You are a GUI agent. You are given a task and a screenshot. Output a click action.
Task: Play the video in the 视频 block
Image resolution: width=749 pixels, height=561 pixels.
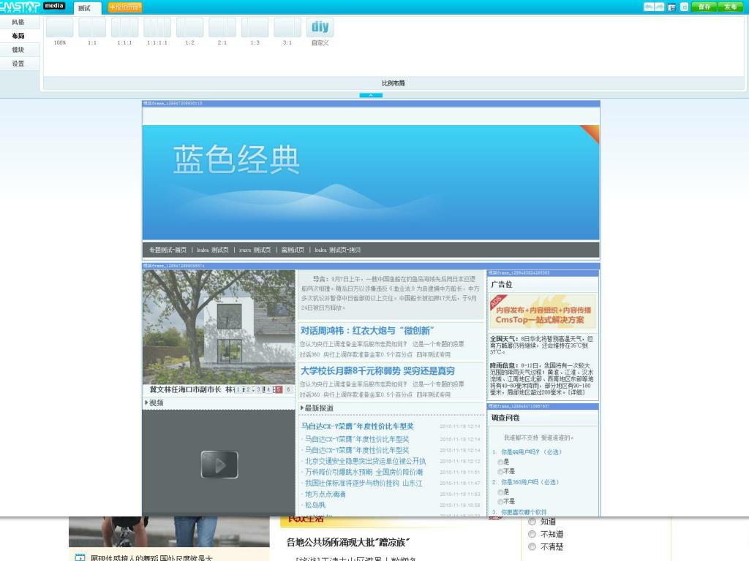219,465
